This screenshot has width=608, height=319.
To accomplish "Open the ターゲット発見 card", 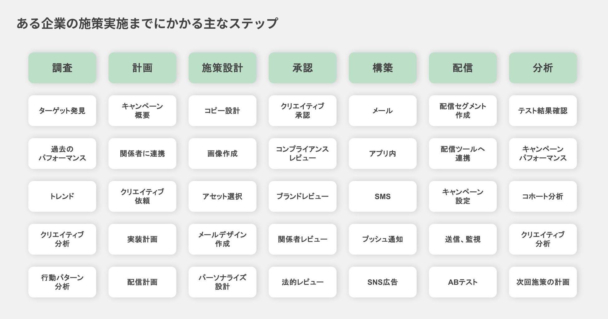I will click(62, 111).
